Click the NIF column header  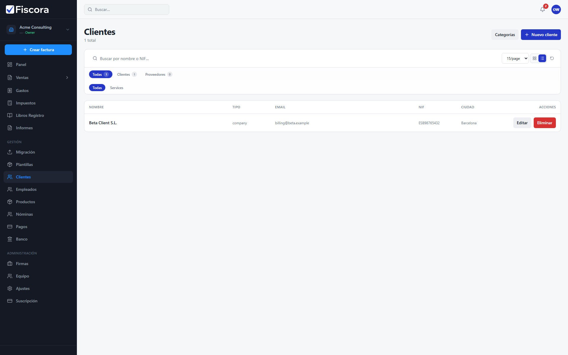pos(421,107)
